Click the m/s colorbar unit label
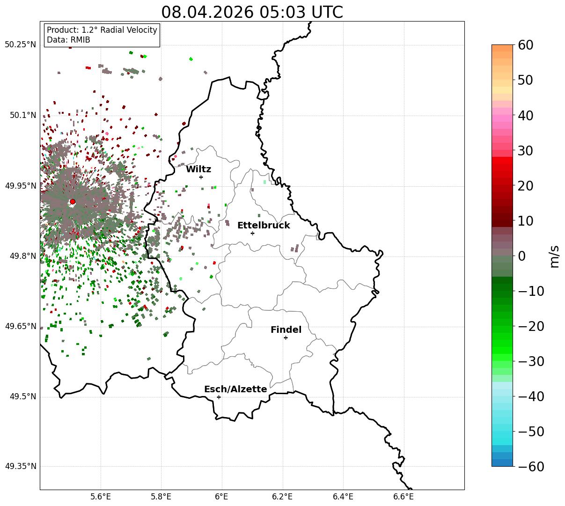 [x=554, y=256]
